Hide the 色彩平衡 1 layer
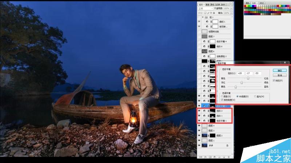 pyautogui.click(x=199, y=121)
